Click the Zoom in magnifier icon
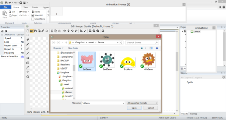This screenshot has width=226, height=120. click(90, 31)
